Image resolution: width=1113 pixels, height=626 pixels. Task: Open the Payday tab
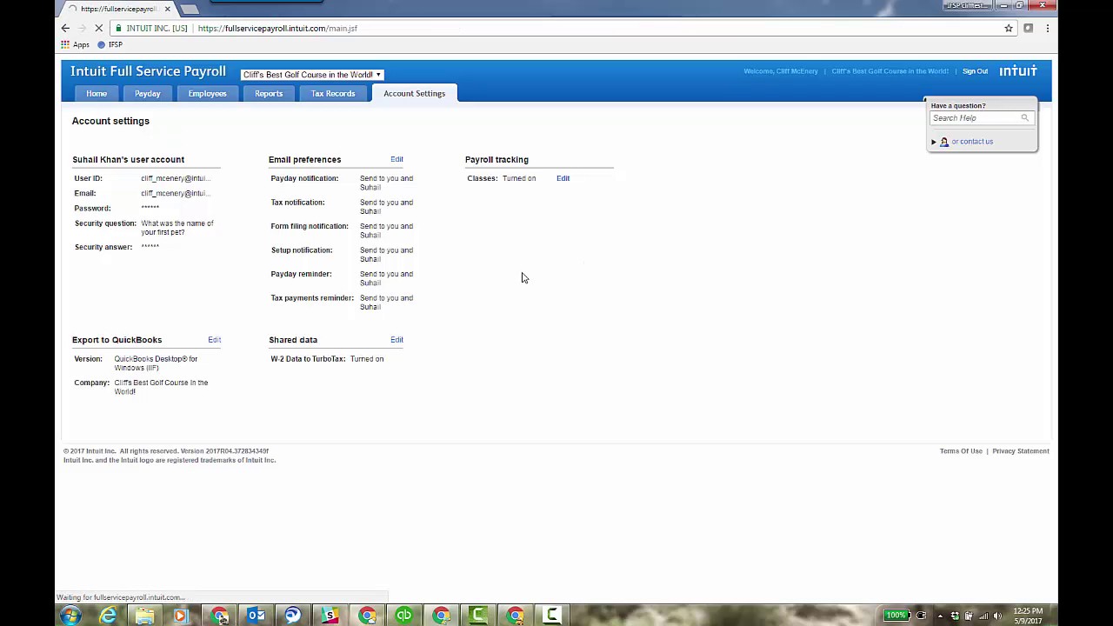click(x=147, y=93)
